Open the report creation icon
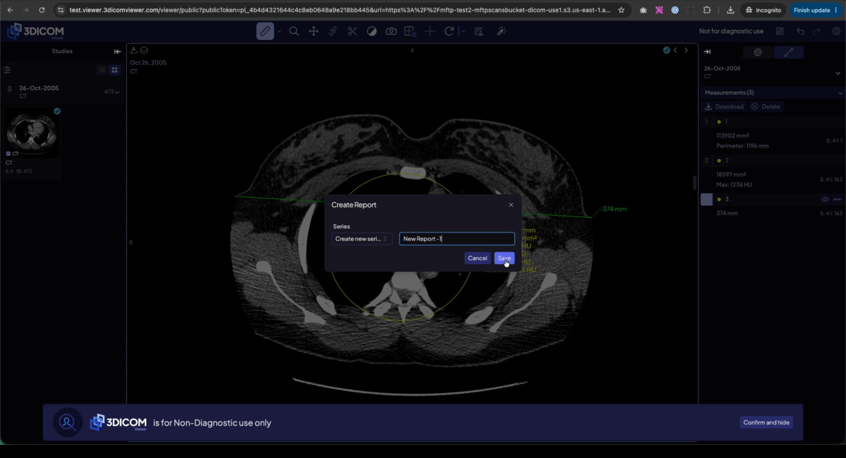Viewport: 846px width, 458px height. tap(479, 31)
